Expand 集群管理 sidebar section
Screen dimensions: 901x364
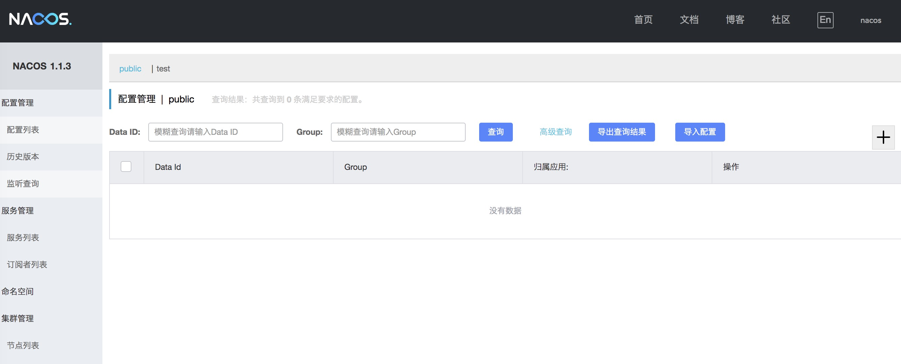coord(18,318)
